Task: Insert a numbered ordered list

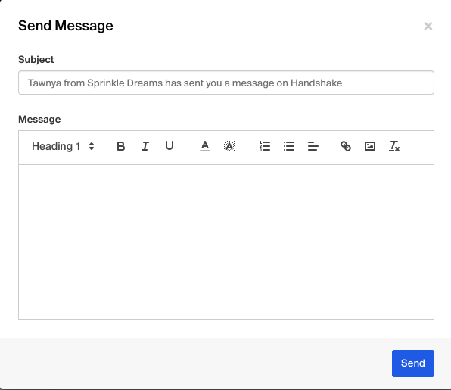Action: [x=265, y=146]
